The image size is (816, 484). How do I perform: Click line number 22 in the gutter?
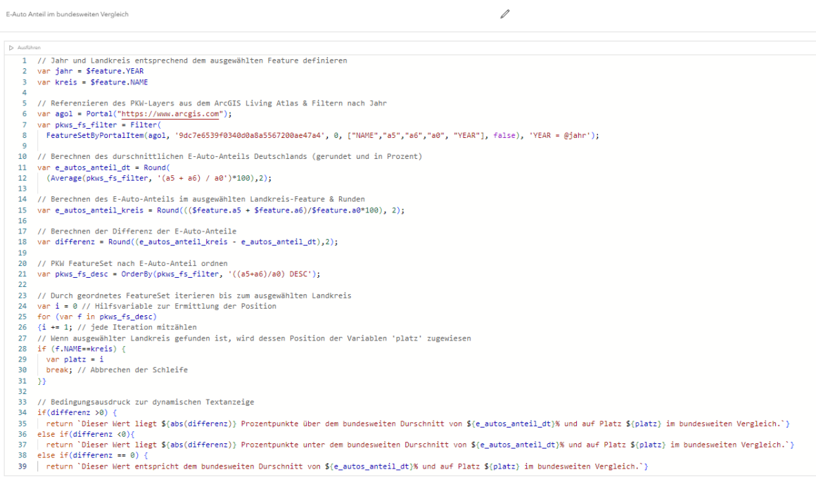coord(23,285)
